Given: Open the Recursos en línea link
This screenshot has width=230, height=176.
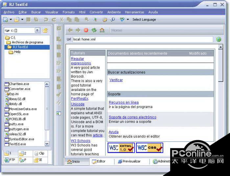Looking at the screenshot, I should 124,102.
